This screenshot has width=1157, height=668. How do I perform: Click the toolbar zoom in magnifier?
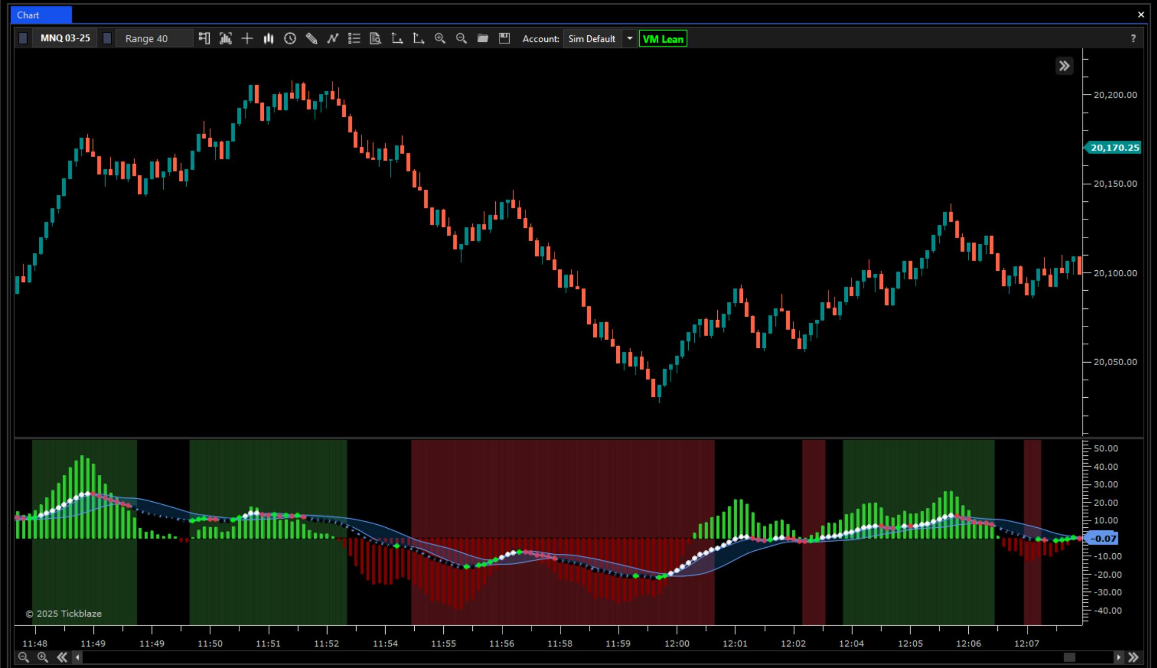pyautogui.click(x=440, y=39)
